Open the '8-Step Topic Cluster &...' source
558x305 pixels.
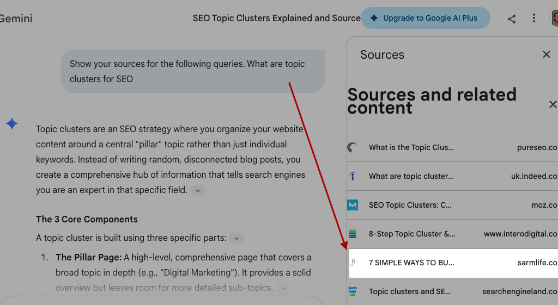(x=412, y=234)
